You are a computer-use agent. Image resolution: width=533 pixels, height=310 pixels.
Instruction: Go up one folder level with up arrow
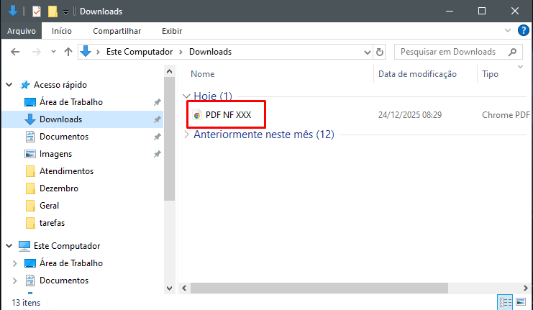click(68, 52)
